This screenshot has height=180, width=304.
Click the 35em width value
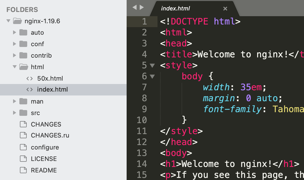(x=251, y=87)
